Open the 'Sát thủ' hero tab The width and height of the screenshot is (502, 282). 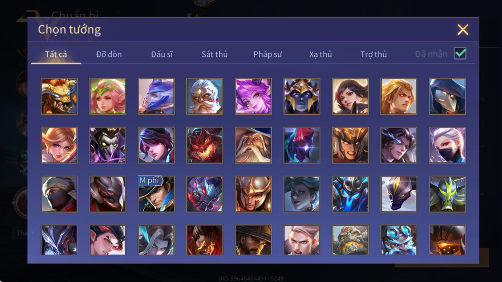pyautogui.click(x=214, y=54)
